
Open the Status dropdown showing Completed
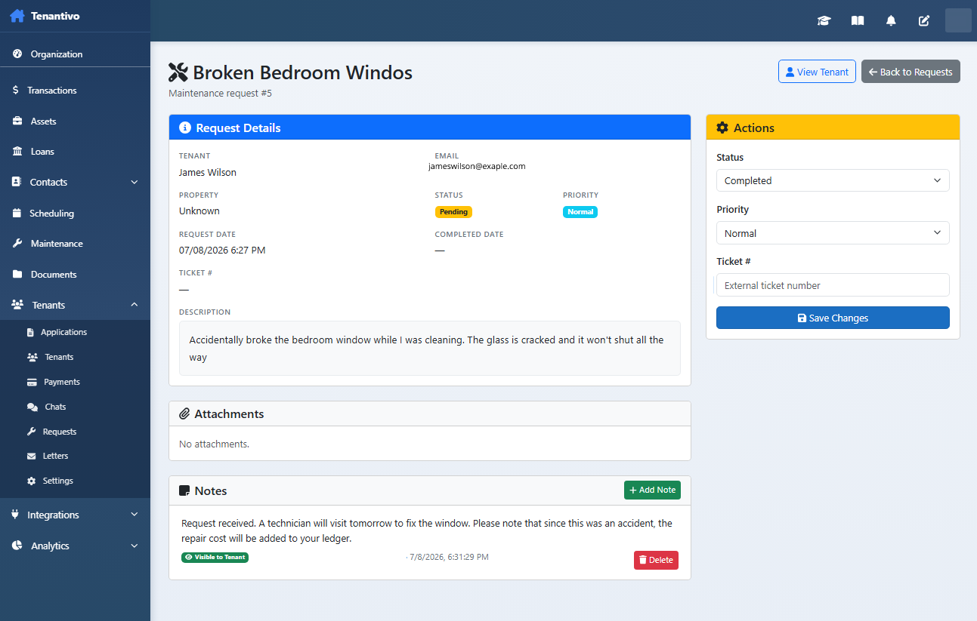click(x=833, y=180)
